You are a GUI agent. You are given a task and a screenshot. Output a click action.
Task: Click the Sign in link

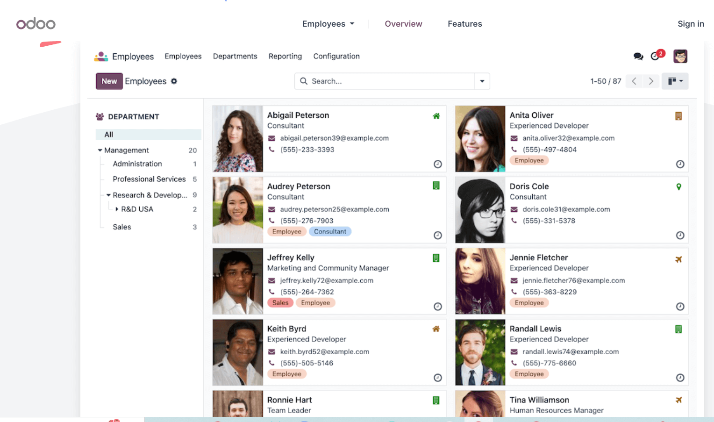click(x=691, y=24)
